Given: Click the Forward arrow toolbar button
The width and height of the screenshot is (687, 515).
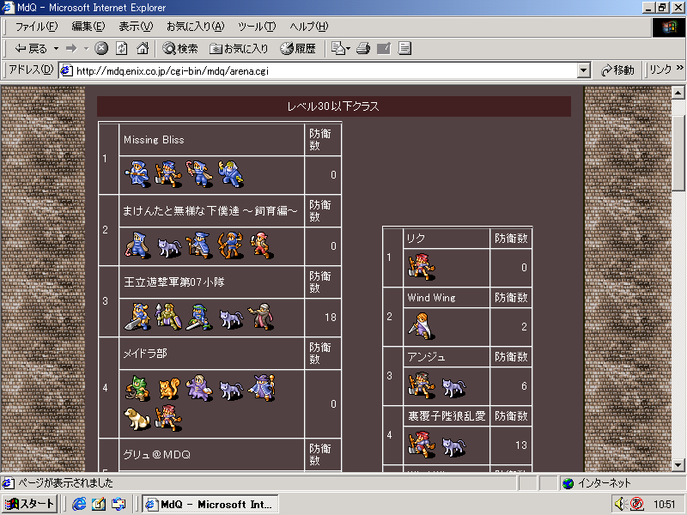Looking at the screenshot, I should [x=71, y=49].
